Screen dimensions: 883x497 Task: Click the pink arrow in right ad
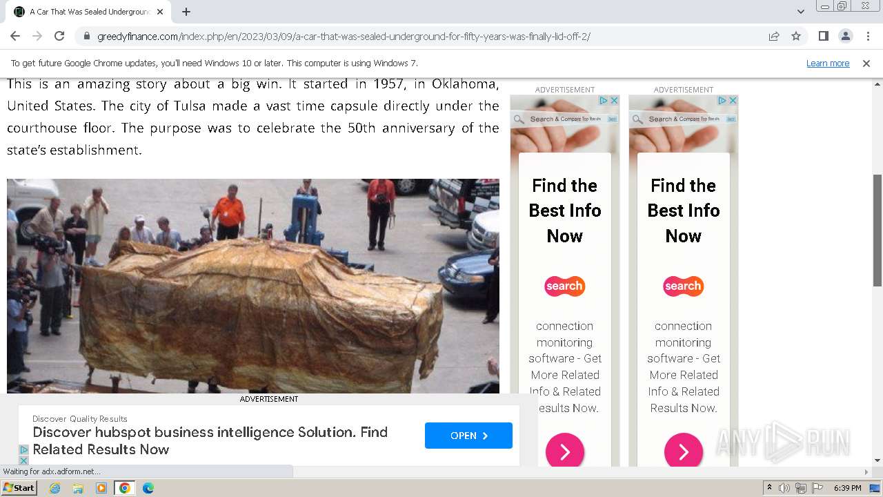click(684, 451)
